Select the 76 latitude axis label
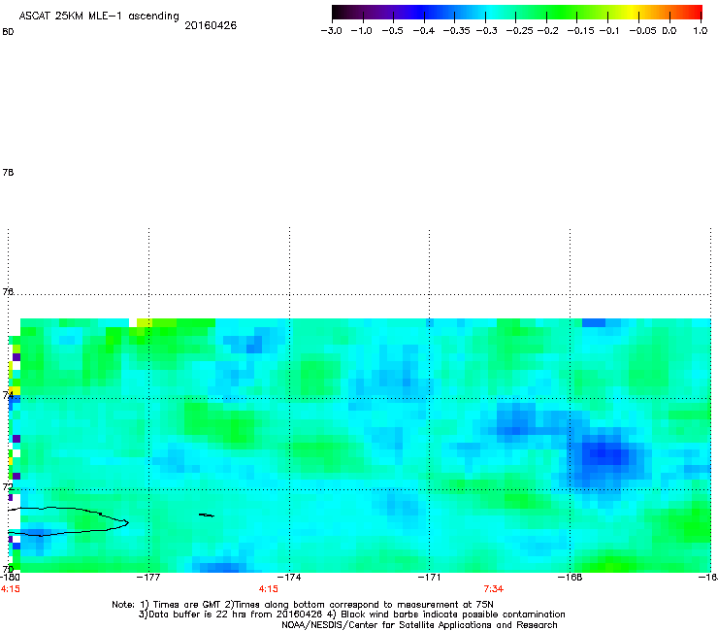718x631 pixels. pyautogui.click(x=8, y=291)
